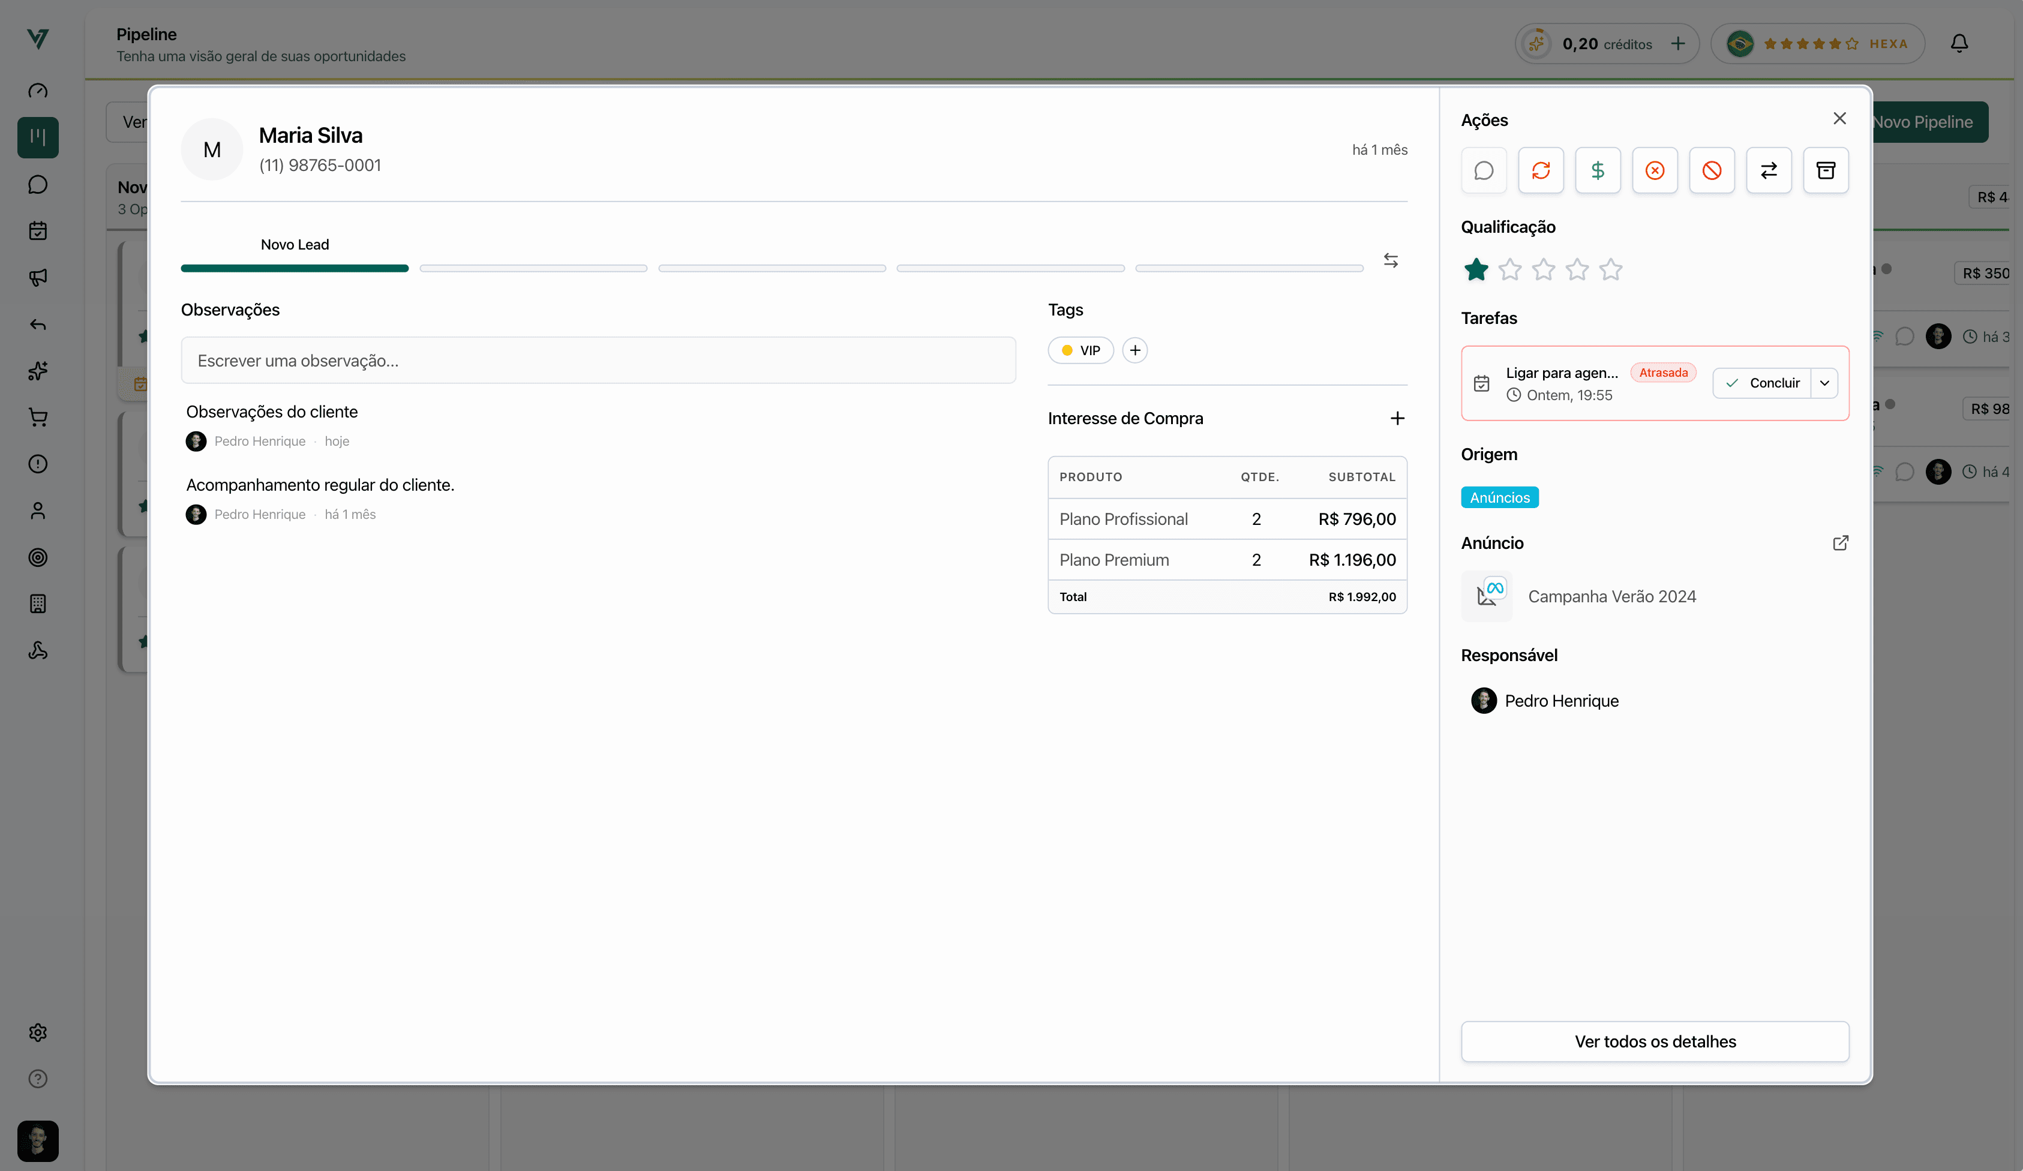Open Anúncio external link icon
Image resolution: width=2023 pixels, height=1171 pixels.
pos(1840,544)
